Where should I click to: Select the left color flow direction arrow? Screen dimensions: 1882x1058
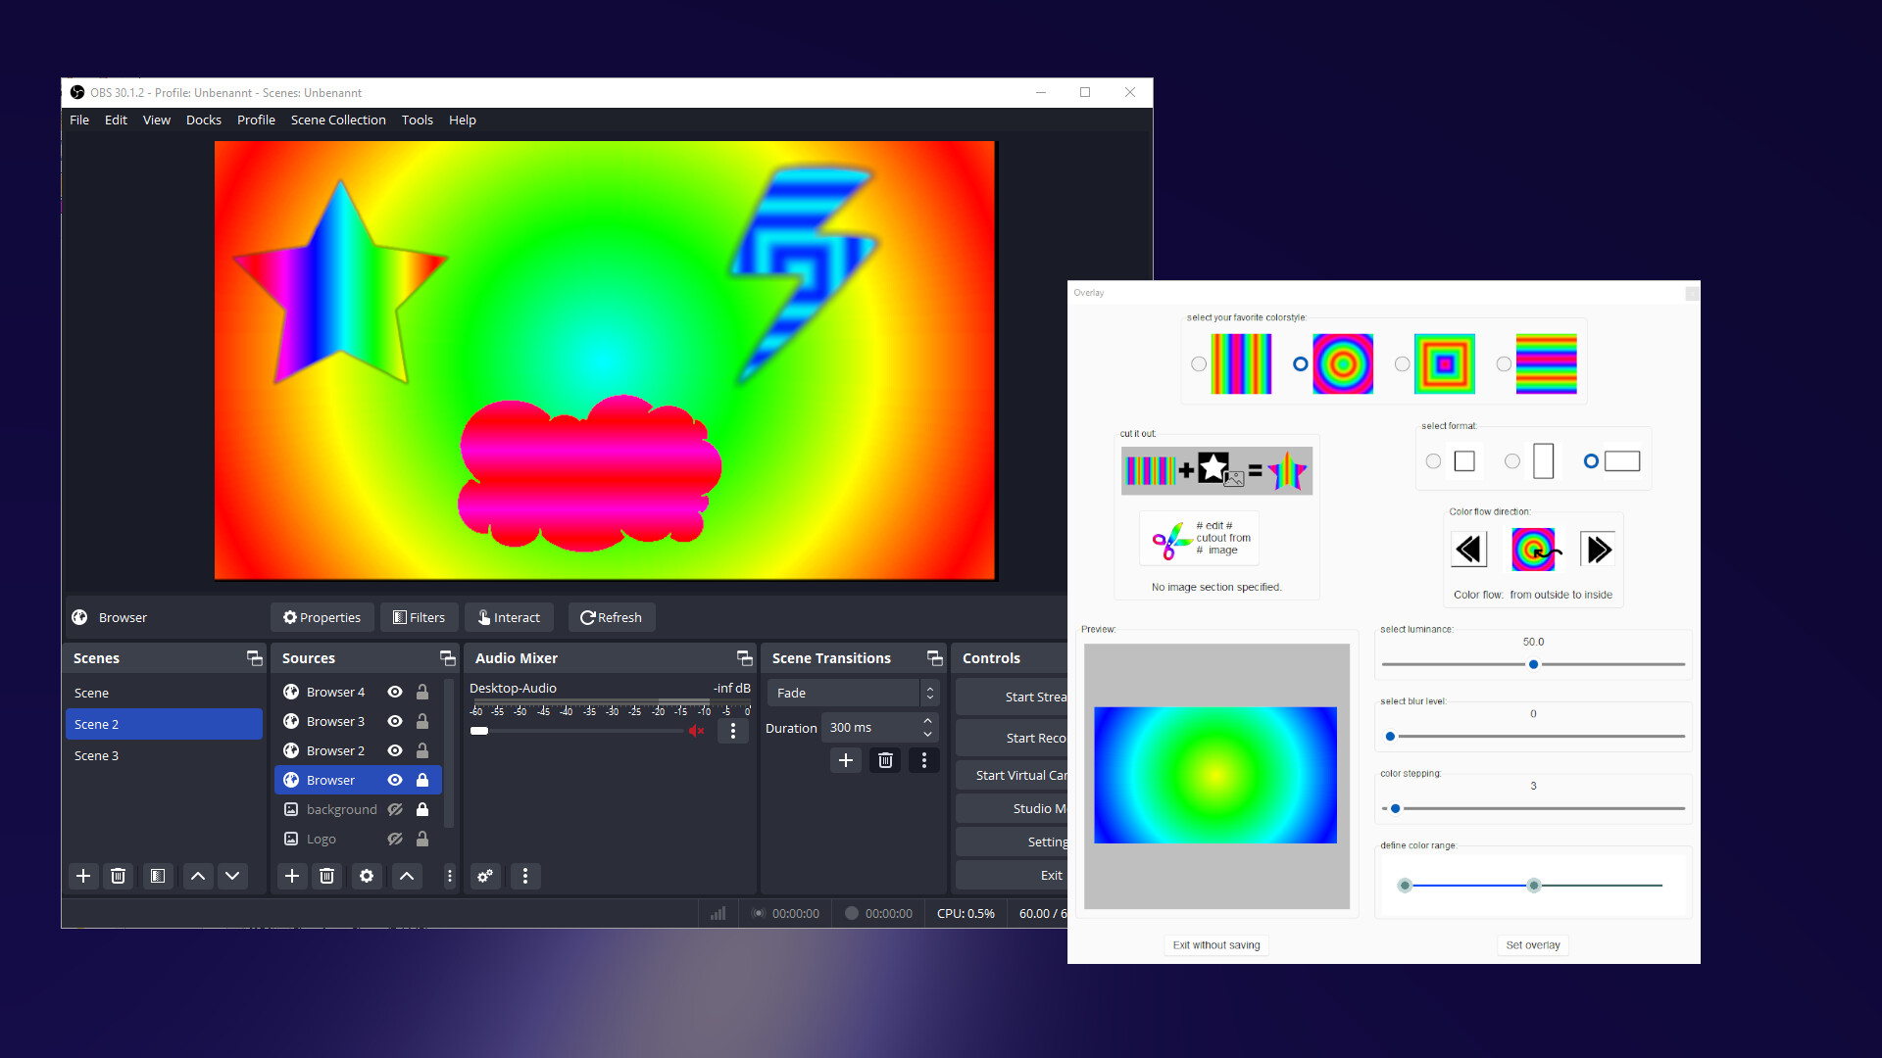[1467, 549]
